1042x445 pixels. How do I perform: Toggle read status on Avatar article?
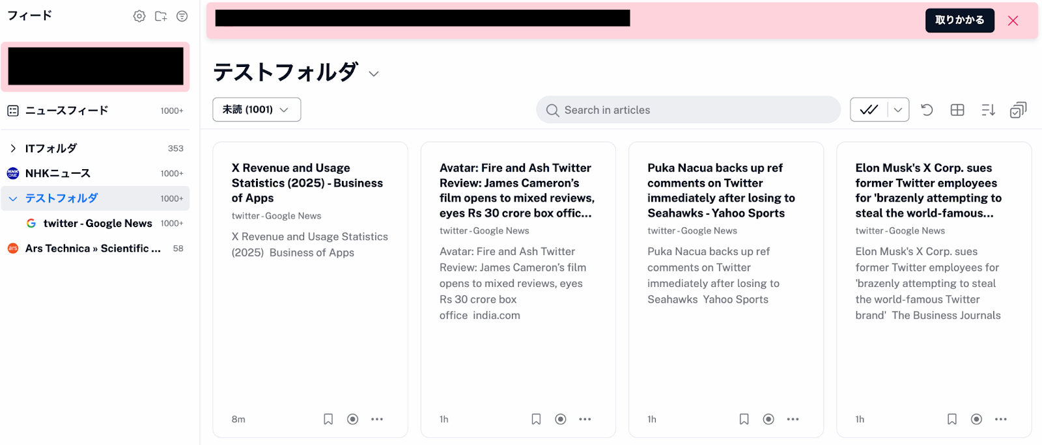point(560,419)
